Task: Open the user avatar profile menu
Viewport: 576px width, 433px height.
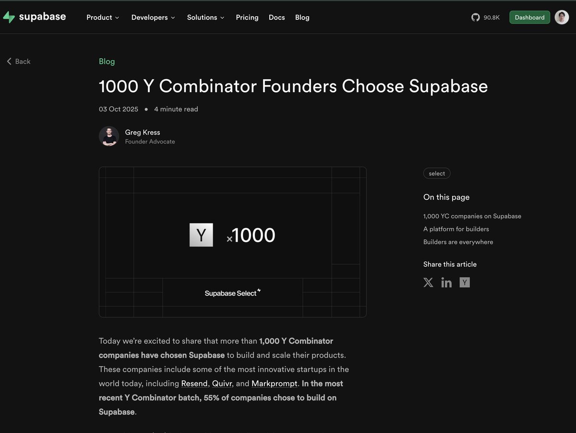Action: pos(562,17)
